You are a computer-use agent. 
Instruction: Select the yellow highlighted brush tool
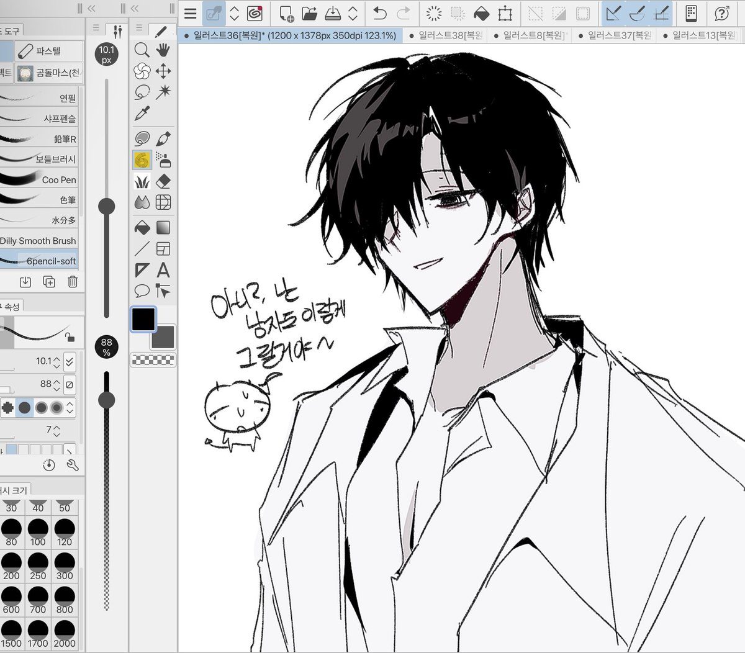tap(142, 160)
